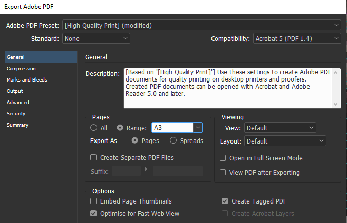The height and width of the screenshot is (223, 347).
Task: Open the Adobe PDF Preset dropdown
Action: [201, 26]
